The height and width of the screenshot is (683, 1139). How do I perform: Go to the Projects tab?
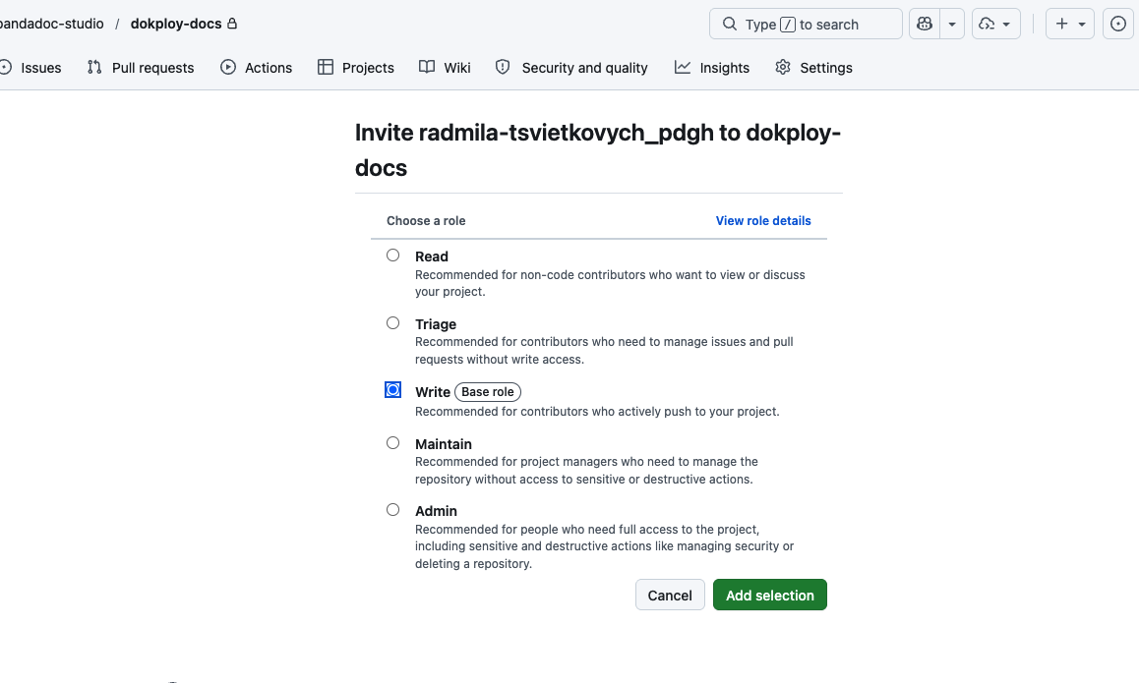click(x=356, y=68)
